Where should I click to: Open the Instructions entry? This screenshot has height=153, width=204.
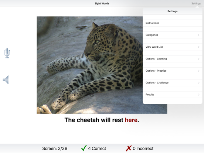[172, 23]
